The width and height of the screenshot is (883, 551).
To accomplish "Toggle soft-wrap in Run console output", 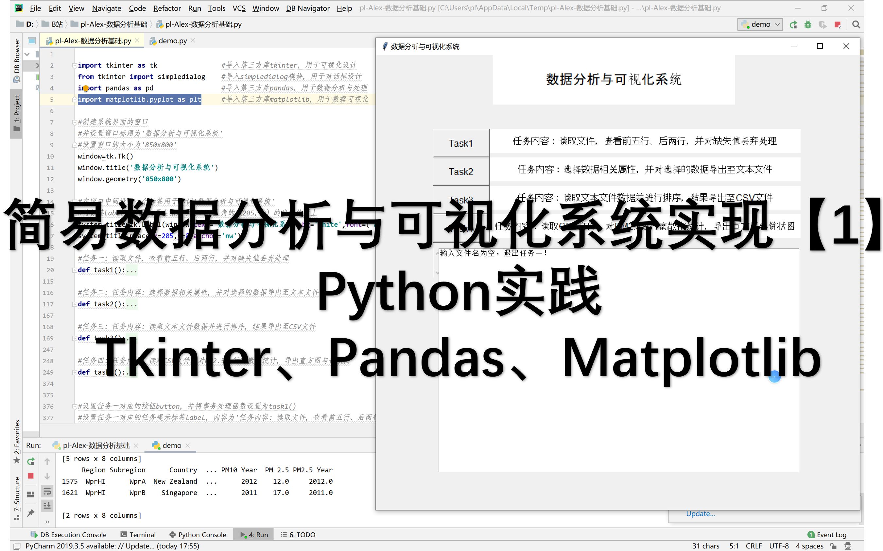I will pos(47,491).
